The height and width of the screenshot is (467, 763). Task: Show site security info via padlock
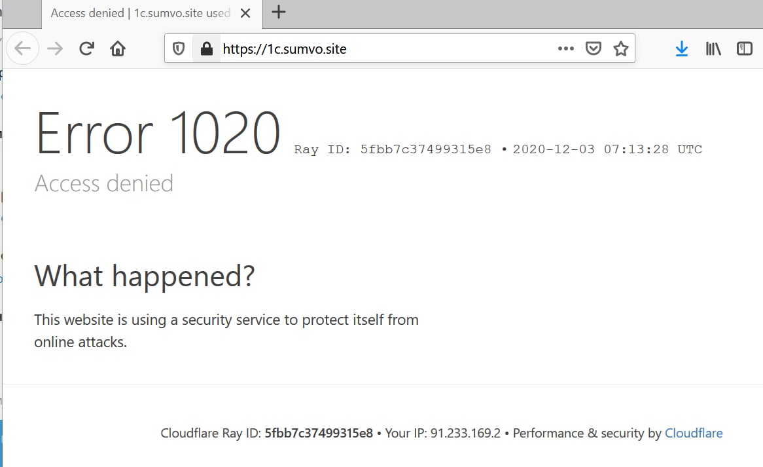point(207,48)
